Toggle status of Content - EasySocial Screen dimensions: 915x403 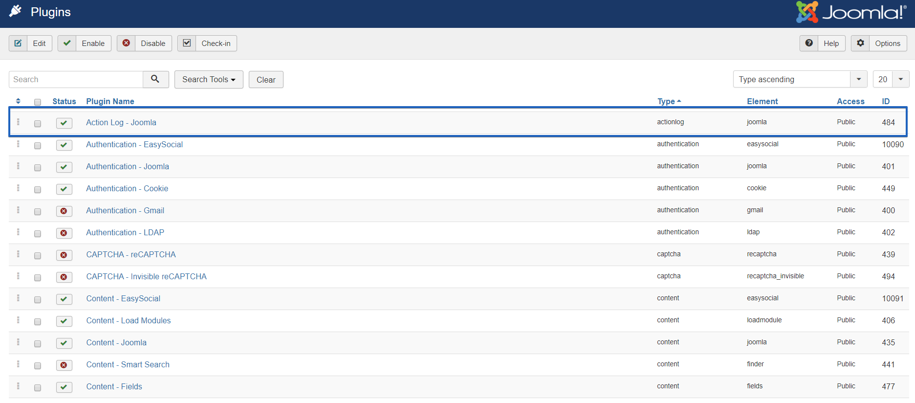pyautogui.click(x=64, y=299)
